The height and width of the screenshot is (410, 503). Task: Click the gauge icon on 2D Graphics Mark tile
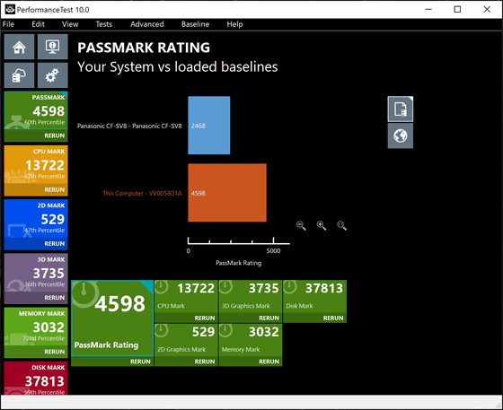coord(162,330)
